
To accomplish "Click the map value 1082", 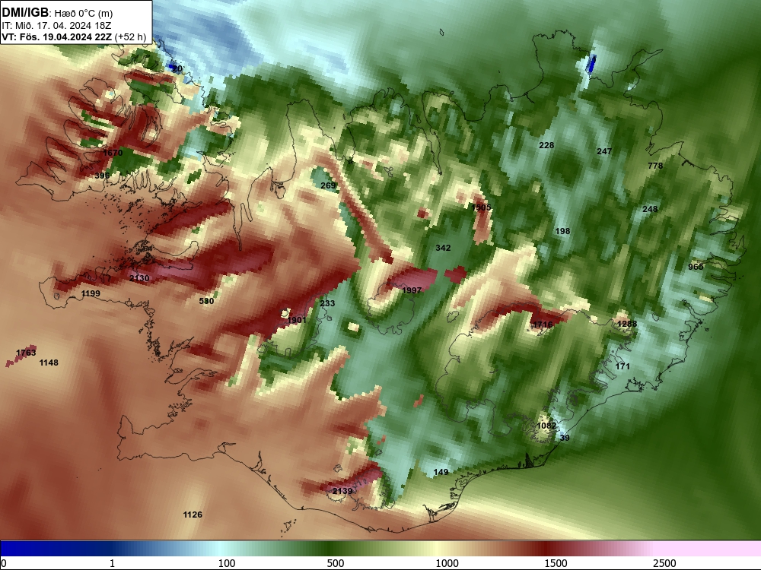I will pos(546,426).
